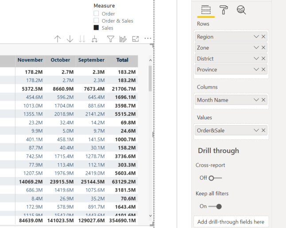Screen dimensions: 286x228
Task: Click the matrix vertical scrollbar thumb
Action: [150, 79]
